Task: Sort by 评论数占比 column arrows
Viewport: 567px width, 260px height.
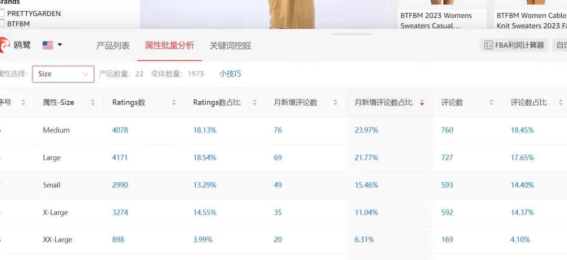Action: pyautogui.click(x=561, y=103)
